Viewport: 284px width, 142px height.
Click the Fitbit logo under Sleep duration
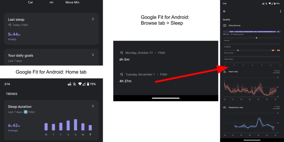(26, 112)
